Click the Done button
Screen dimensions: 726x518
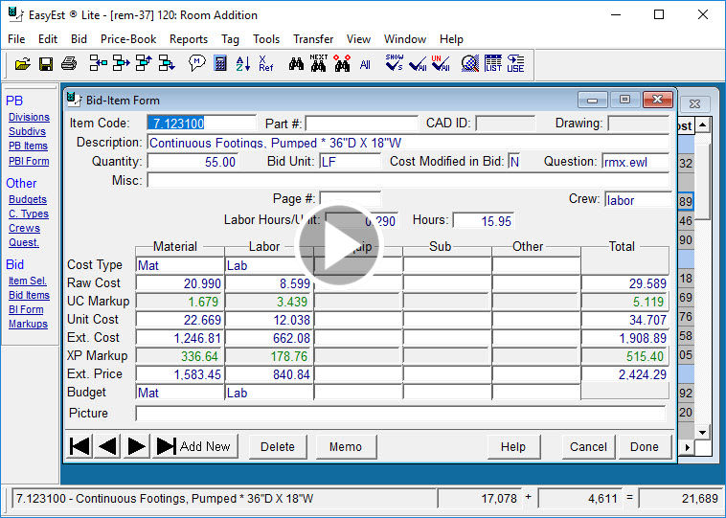pos(644,446)
